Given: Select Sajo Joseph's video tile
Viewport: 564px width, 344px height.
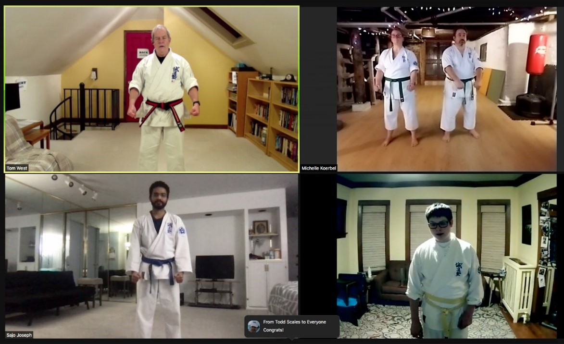Looking at the screenshot, I should tap(151, 256).
